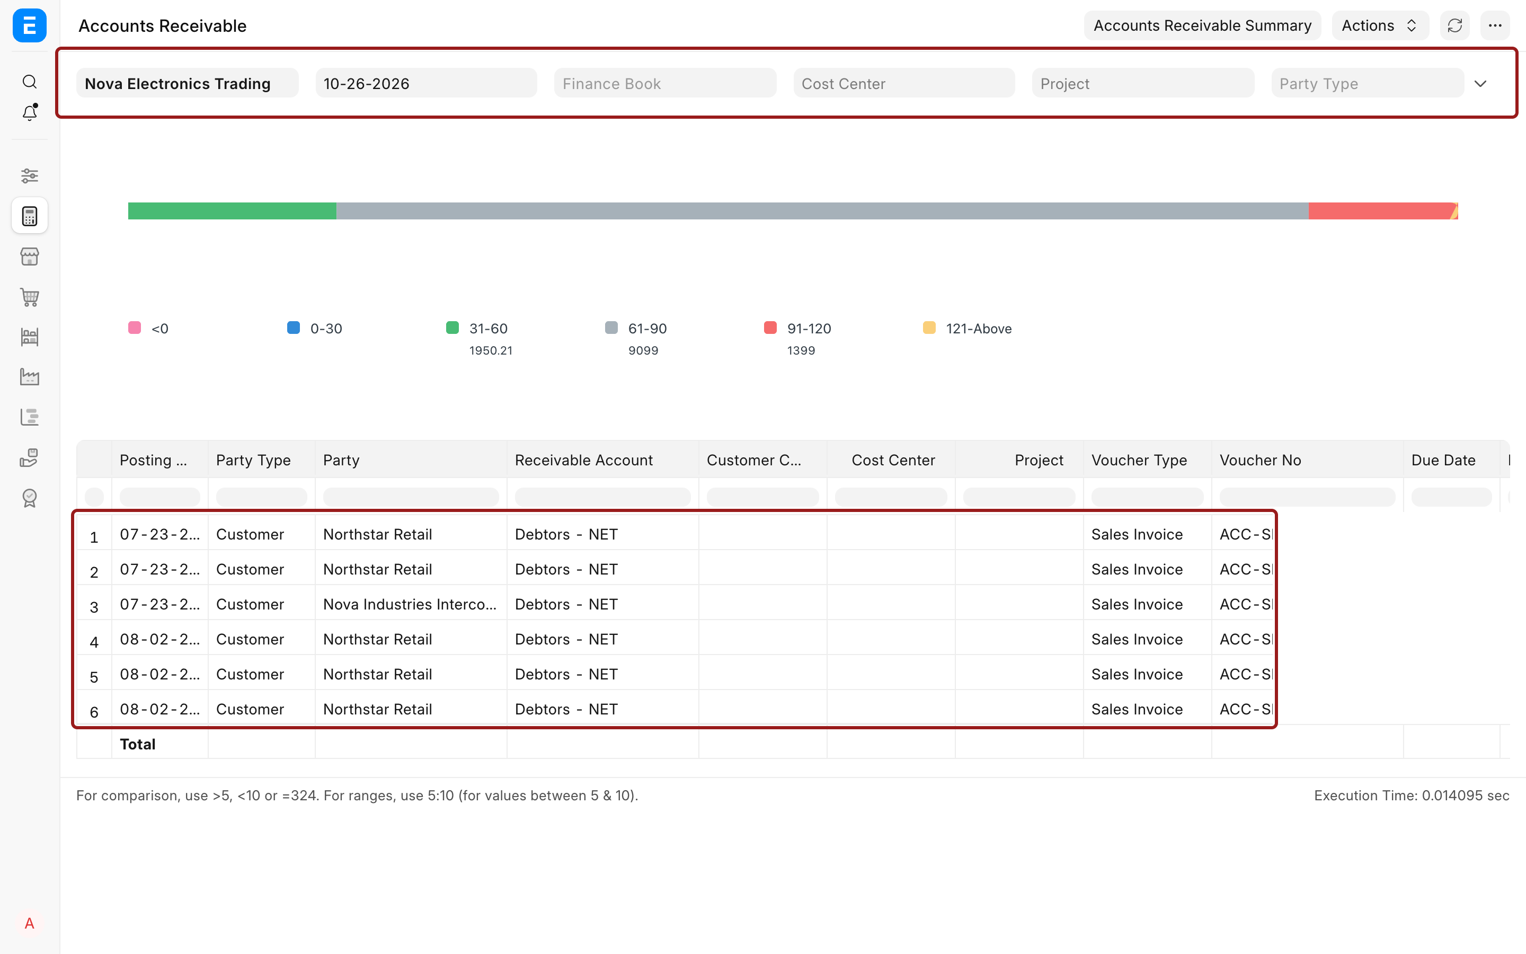Select Nova Industries Interco... party cell
The image size is (1526, 954).
pos(411,604)
